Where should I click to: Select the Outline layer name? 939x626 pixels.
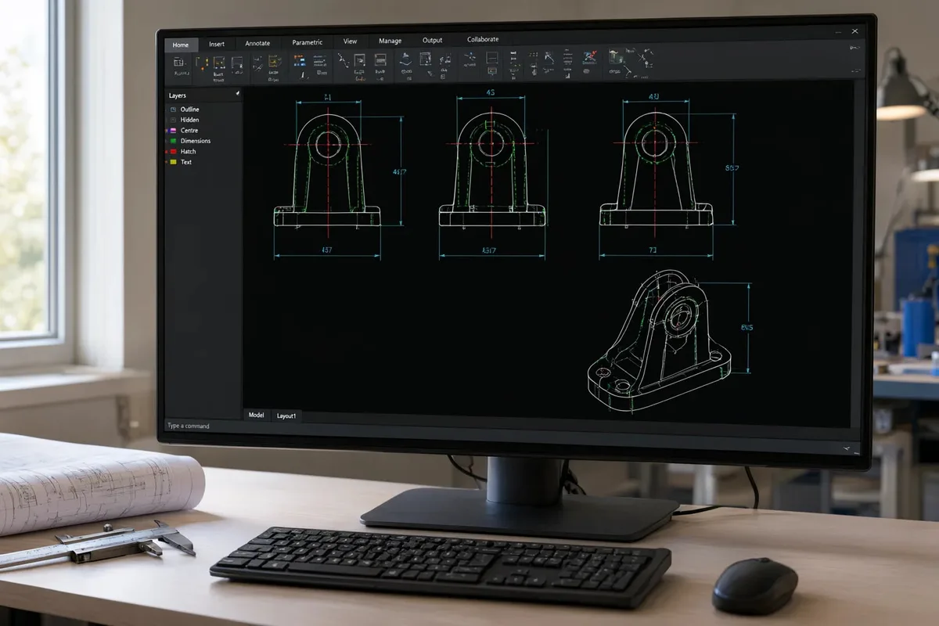(x=190, y=110)
